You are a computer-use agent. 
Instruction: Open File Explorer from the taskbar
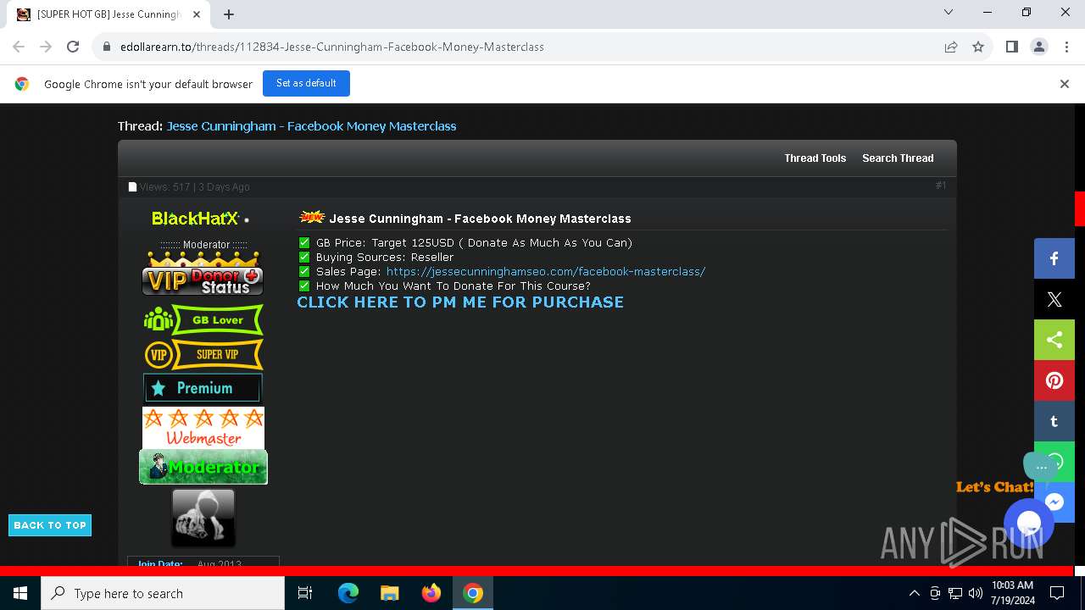tap(390, 593)
